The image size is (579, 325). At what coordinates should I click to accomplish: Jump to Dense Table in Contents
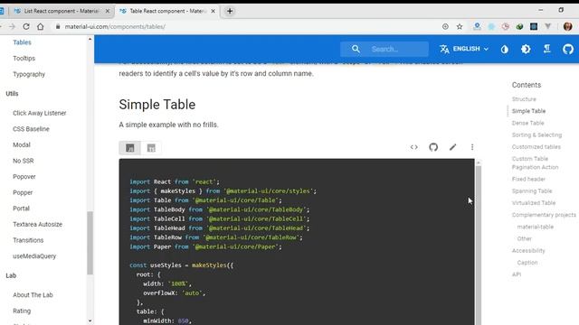pyautogui.click(x=527, y=123)
